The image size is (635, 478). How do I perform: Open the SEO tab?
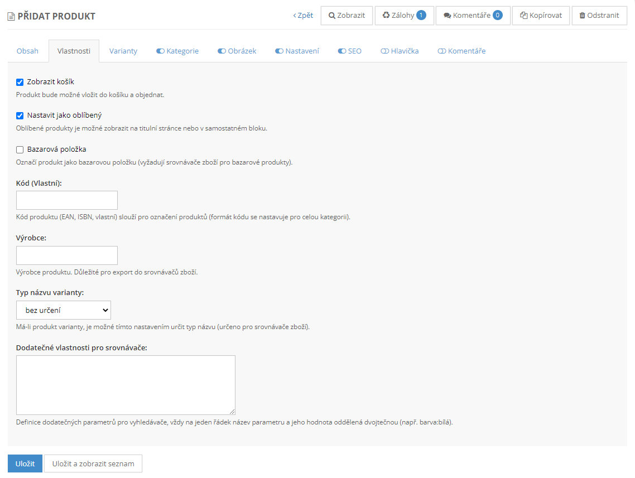click(355, 51)
